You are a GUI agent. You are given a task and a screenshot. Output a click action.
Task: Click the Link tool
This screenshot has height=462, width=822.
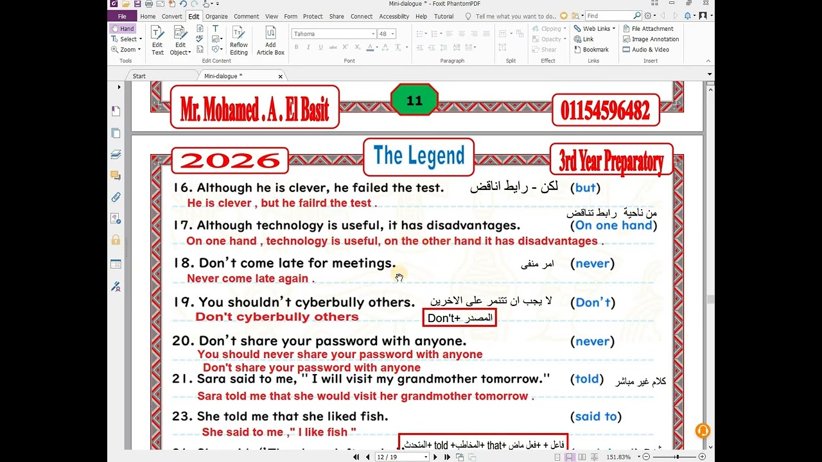tap(583, 39)
